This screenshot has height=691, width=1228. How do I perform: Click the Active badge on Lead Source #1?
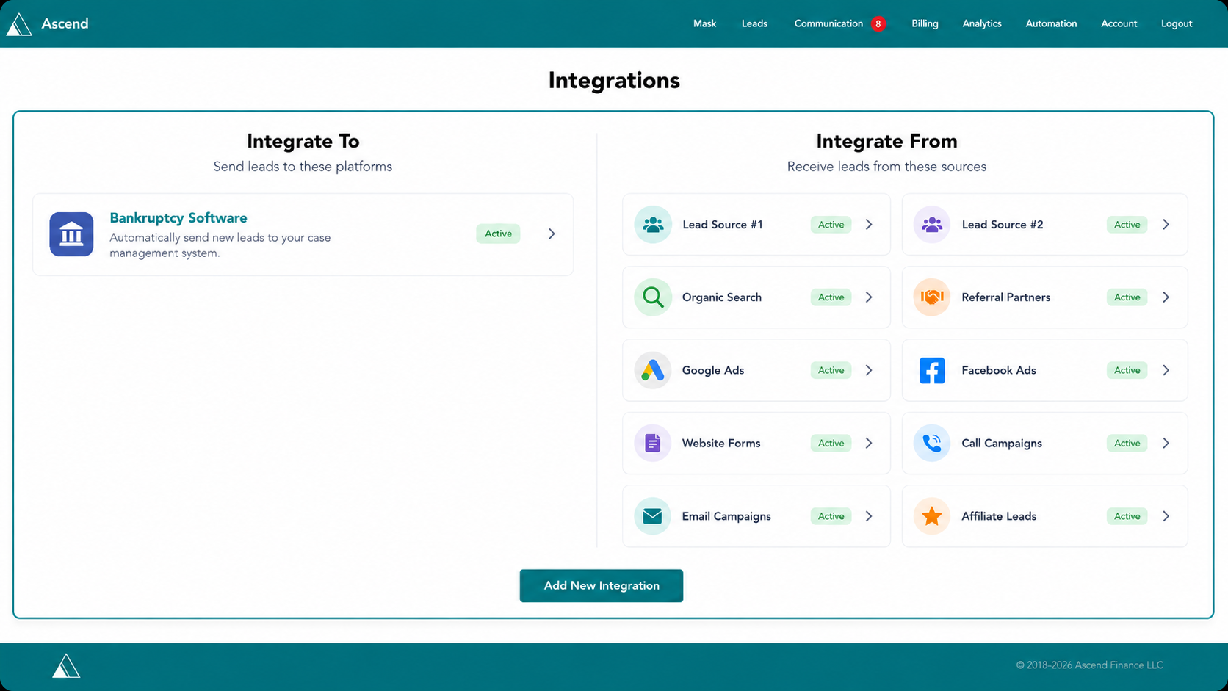point(831,225)
